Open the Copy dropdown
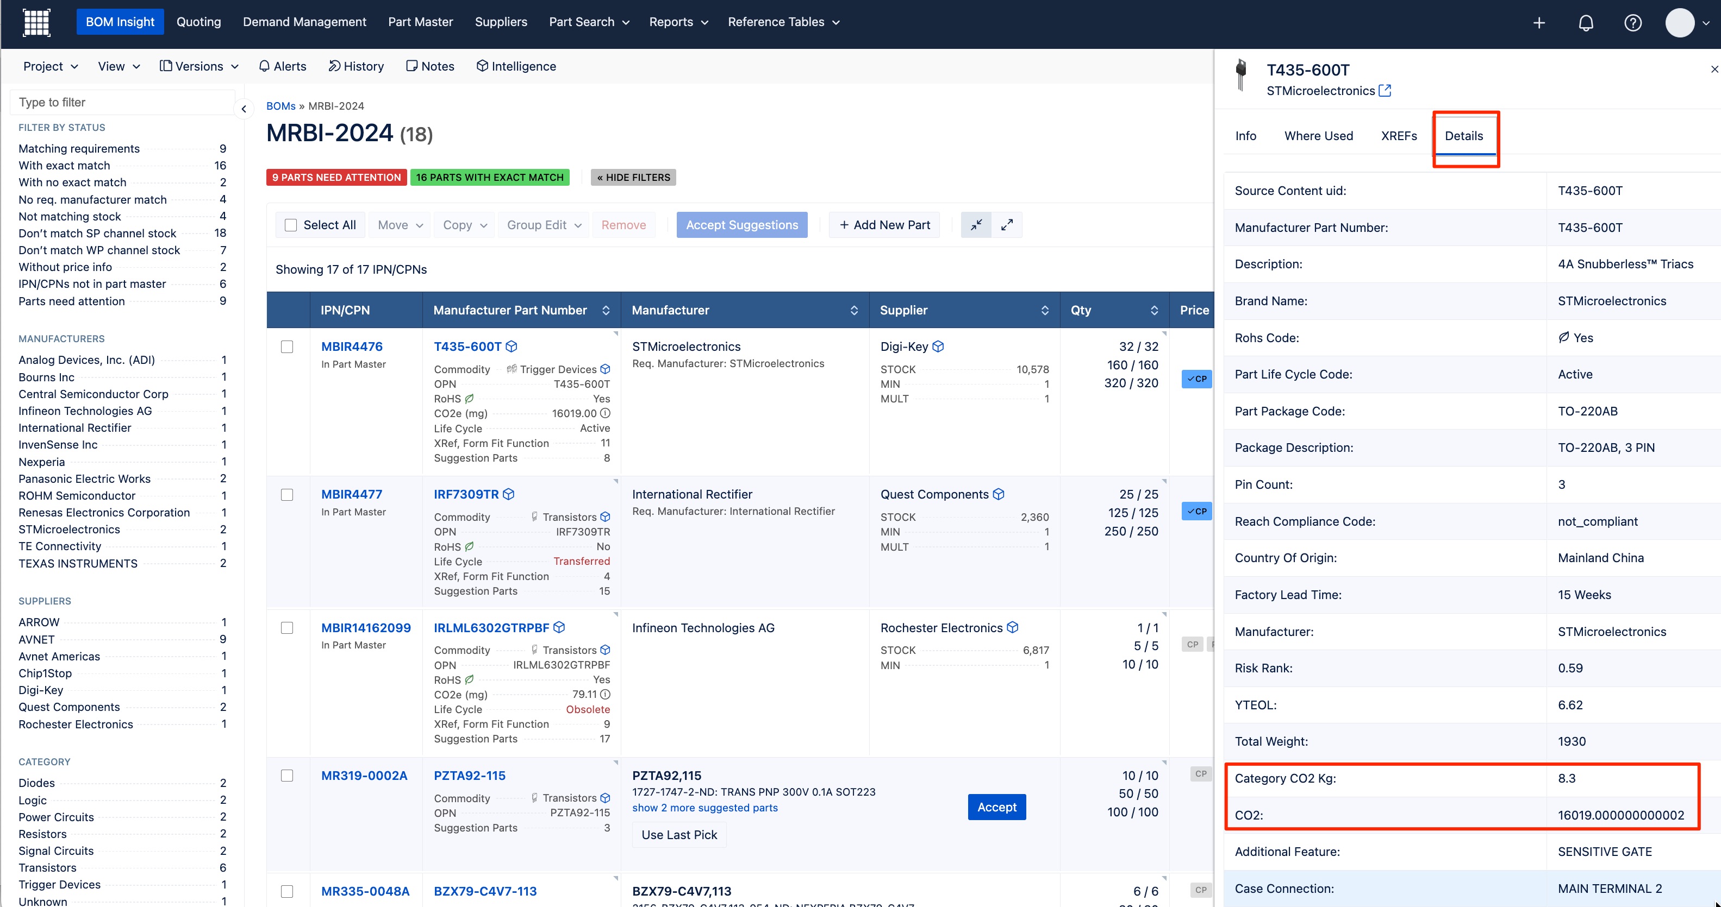 pos(465,225)
